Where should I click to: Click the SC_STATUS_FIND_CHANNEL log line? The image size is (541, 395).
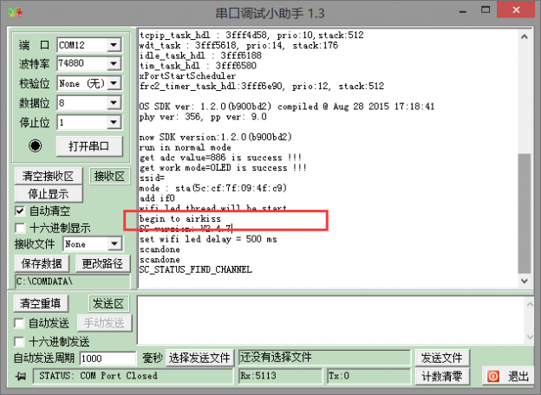coord(195,269)
